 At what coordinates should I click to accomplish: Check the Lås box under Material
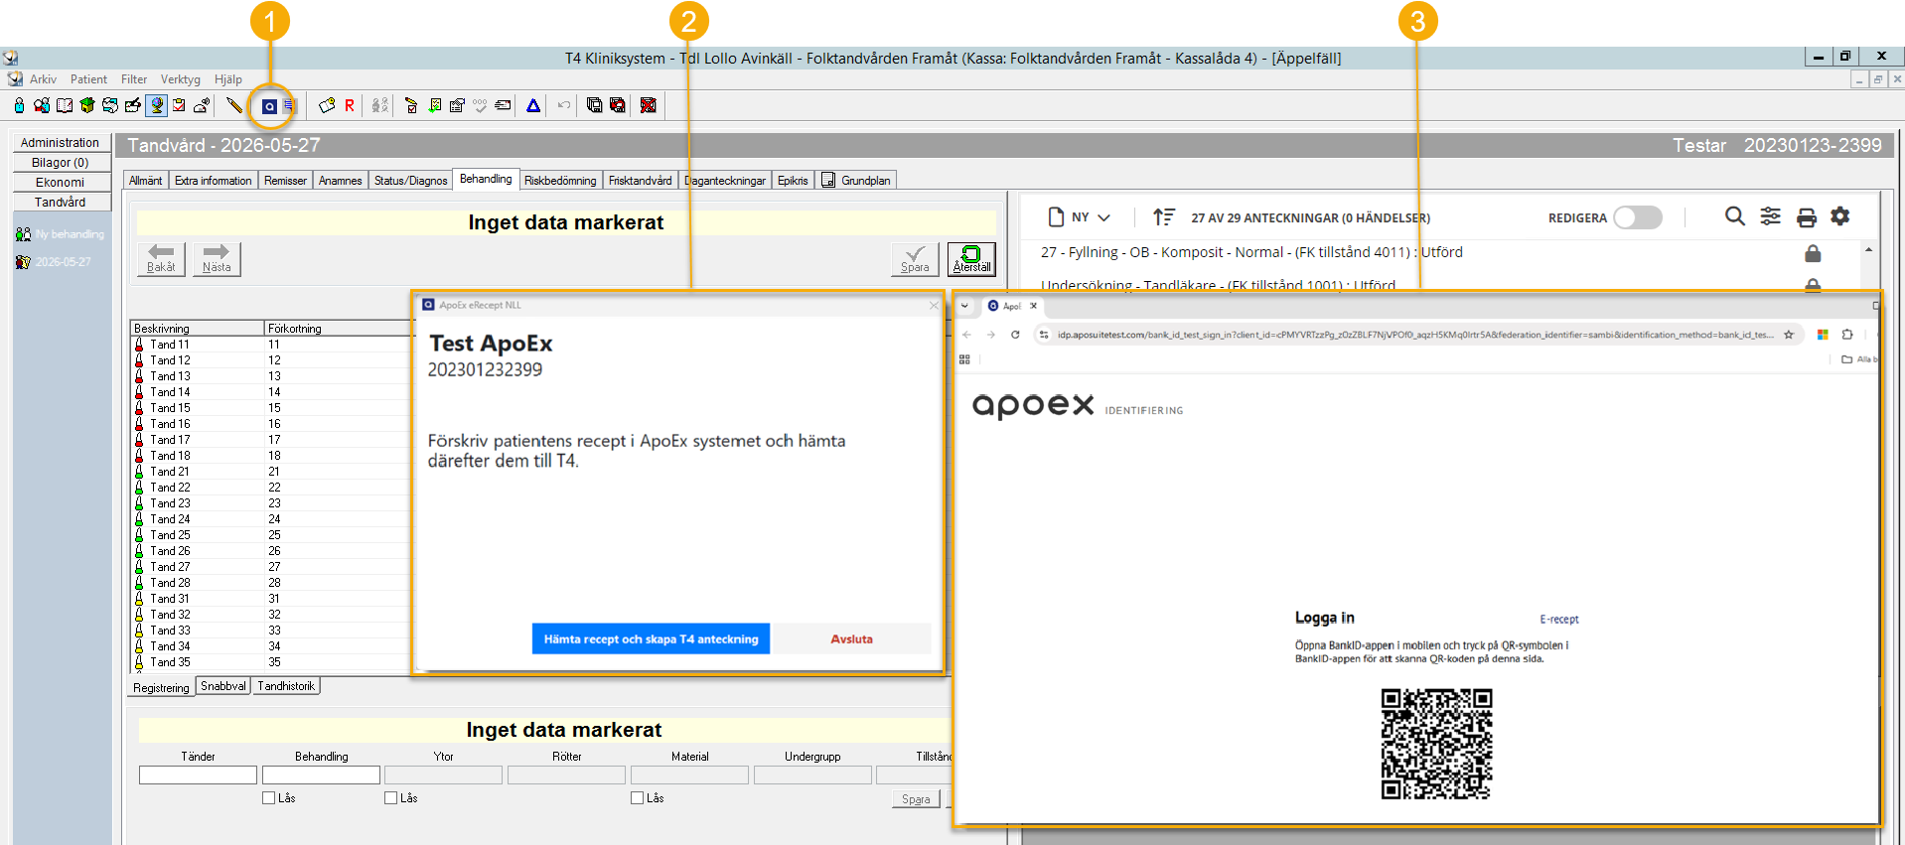tap(637, 798)
